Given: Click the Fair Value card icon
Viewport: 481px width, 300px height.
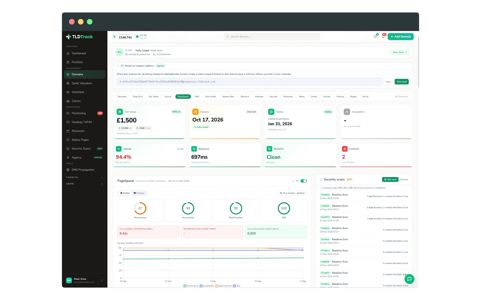Looking at the screenshot, I should pos(120,112).
